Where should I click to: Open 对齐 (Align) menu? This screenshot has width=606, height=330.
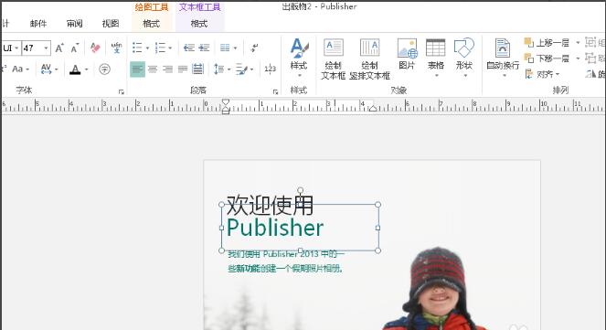(x=542, y=74)
